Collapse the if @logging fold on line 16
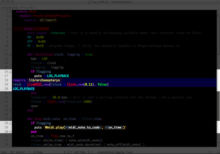Screen dimensions: 220x154 (x=10, y=72)
